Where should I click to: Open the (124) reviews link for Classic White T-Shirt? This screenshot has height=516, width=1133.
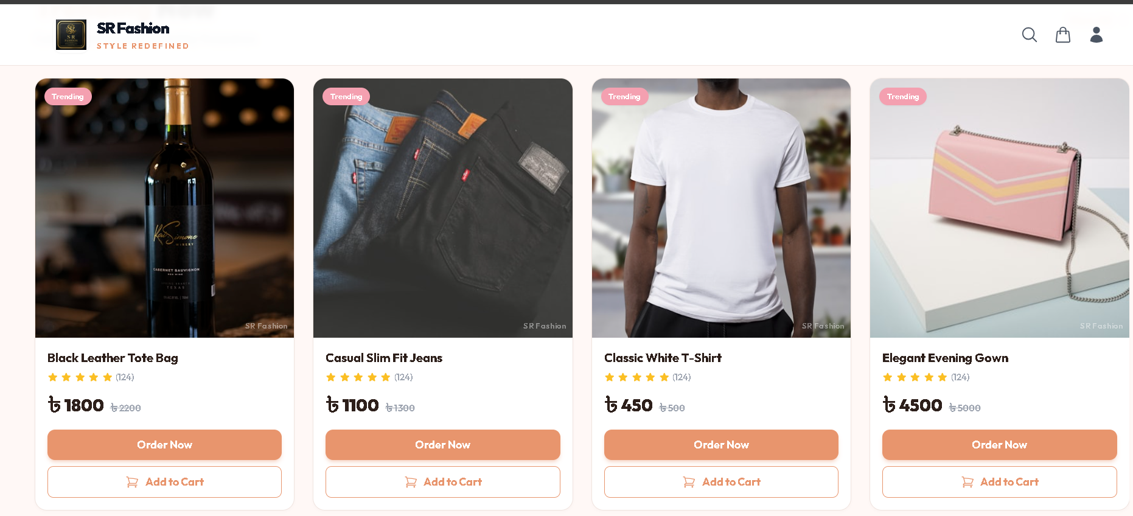click(x=682, y=377)
